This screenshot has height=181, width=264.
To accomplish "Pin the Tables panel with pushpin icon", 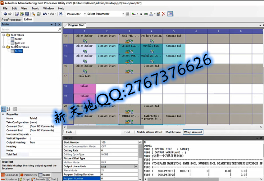I will click(x=55, y=25).
